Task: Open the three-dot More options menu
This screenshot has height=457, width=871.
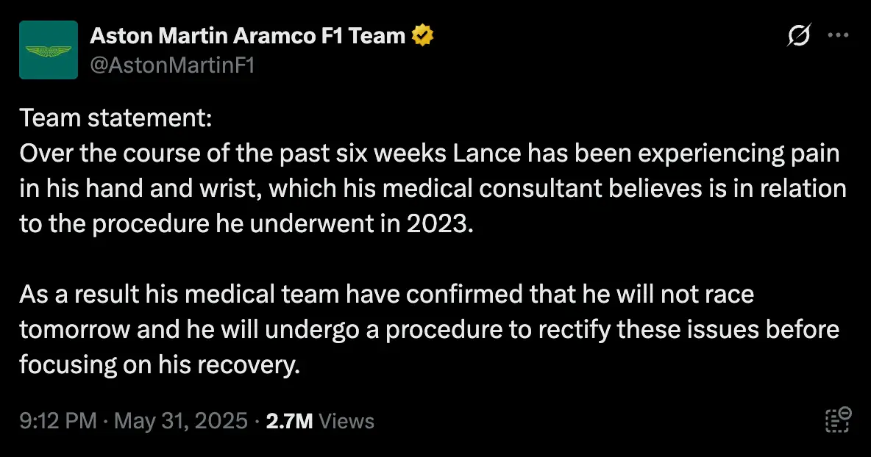Action: tap(838, 35)
